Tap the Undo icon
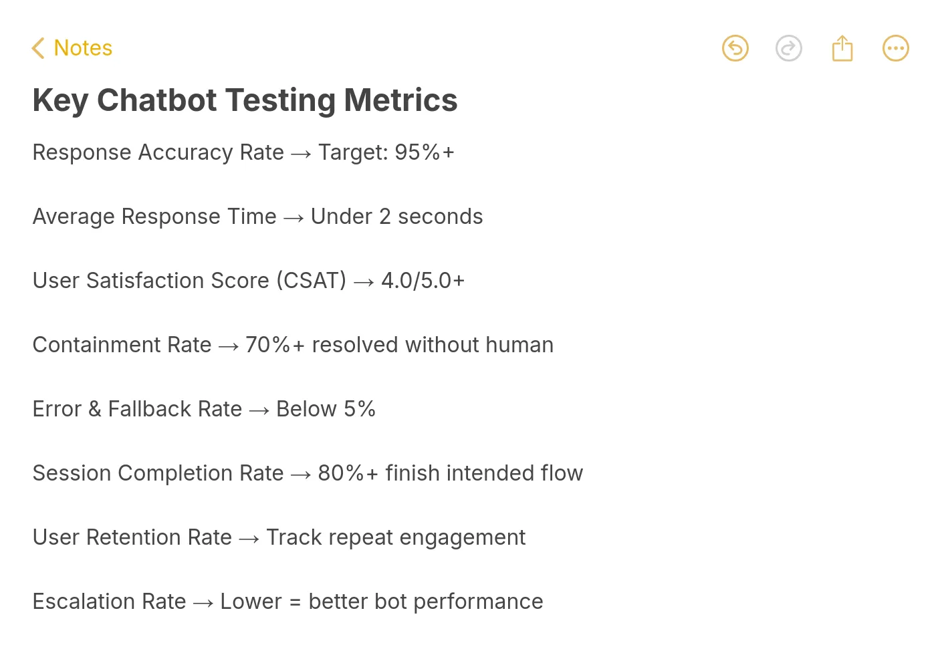The image size is (936, 655). pyautogui.click(x=735, y=47)
